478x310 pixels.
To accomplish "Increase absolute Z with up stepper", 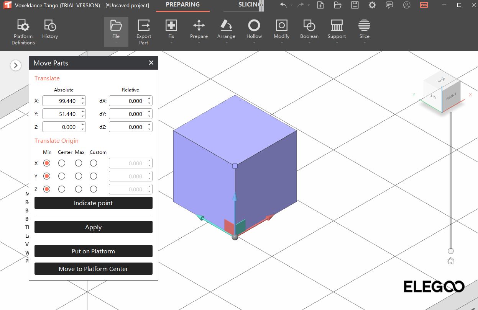I will (x=83, y=124).
